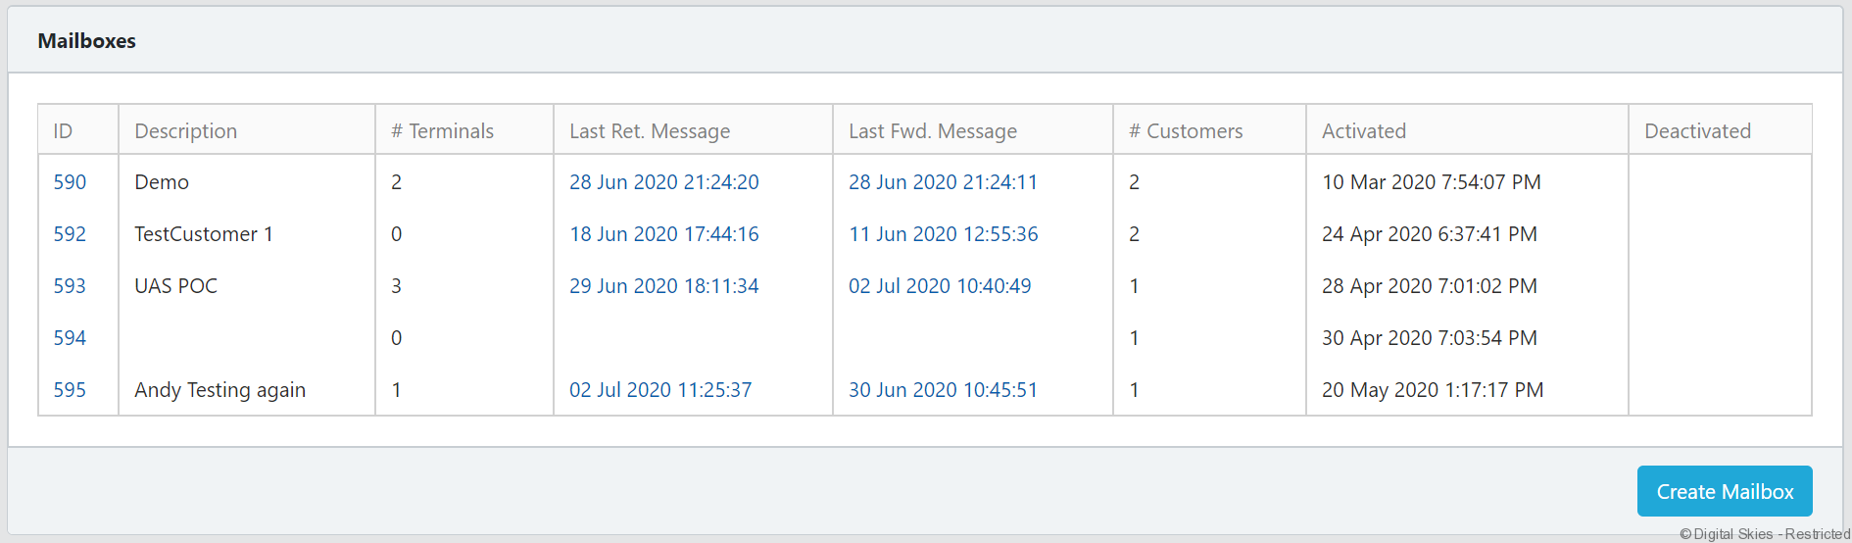This screenshot has height=543, width=1852.
Task: Open TestCustomer 1 last retrieved message
Action: click(663, 234)
